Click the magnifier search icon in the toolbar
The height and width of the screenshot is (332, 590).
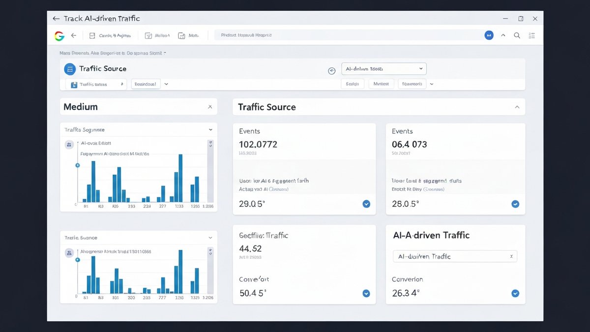[x=517, y=35]
